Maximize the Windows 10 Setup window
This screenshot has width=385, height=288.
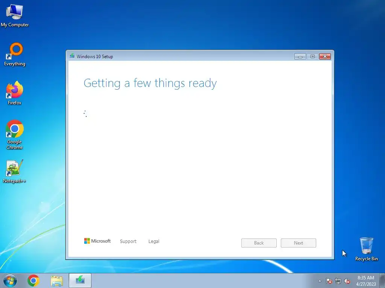click(312, 57)
